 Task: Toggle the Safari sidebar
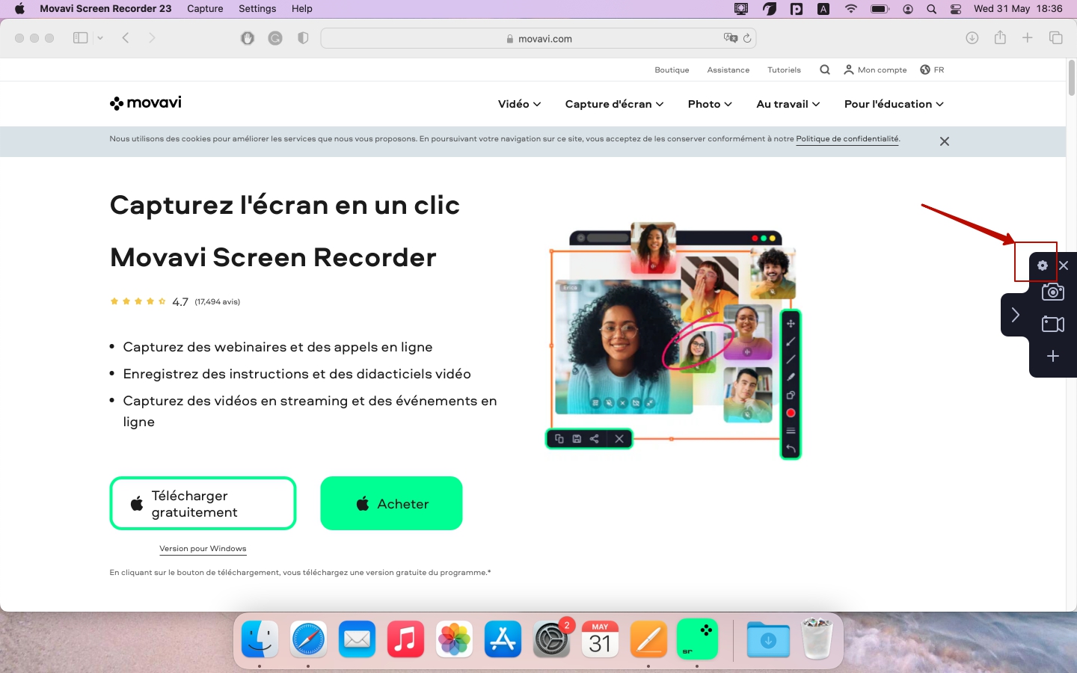(80, 37)
